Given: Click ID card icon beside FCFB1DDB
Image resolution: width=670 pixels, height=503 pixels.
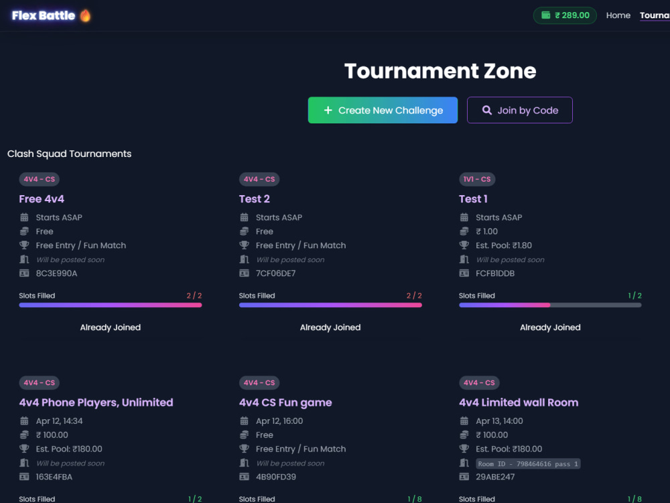Looking at the screenshot, I should (464, 274).
